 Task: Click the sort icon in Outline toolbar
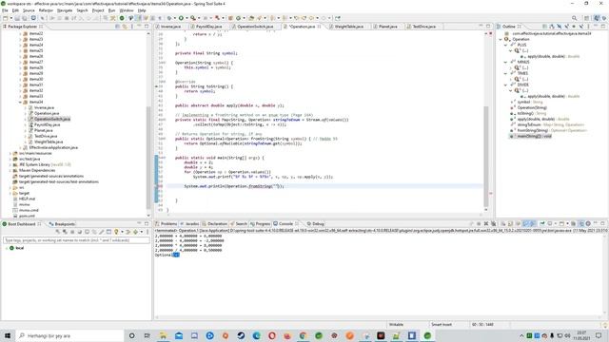point(552,27)
